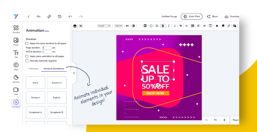Apply bulleted list formatting
This screenshot has height=132, width=257.
(x=186, y=26)
